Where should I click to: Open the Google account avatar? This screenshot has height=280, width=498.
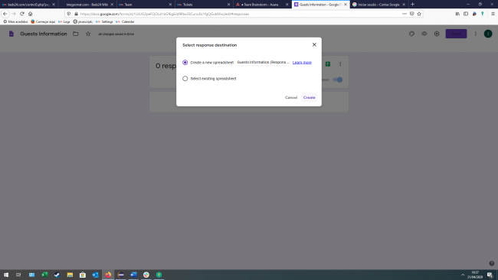488,34
